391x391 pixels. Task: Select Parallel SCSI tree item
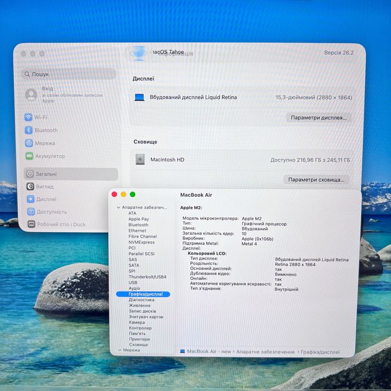coord(141,254)
